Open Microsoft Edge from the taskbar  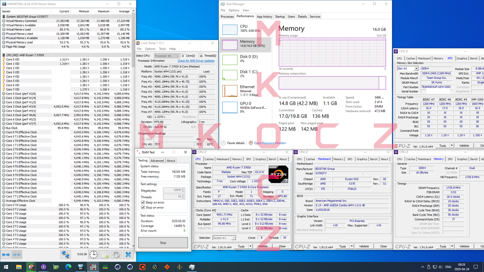(x=68, y=267)
